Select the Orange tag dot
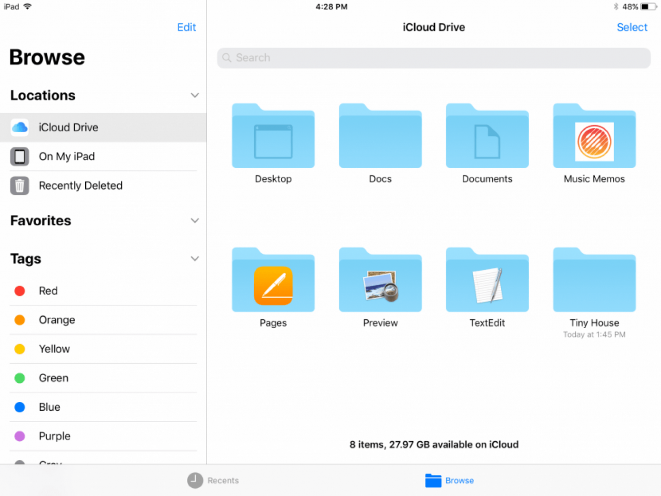661x496 pixels. pyautogui.click(x=20, y=320)
